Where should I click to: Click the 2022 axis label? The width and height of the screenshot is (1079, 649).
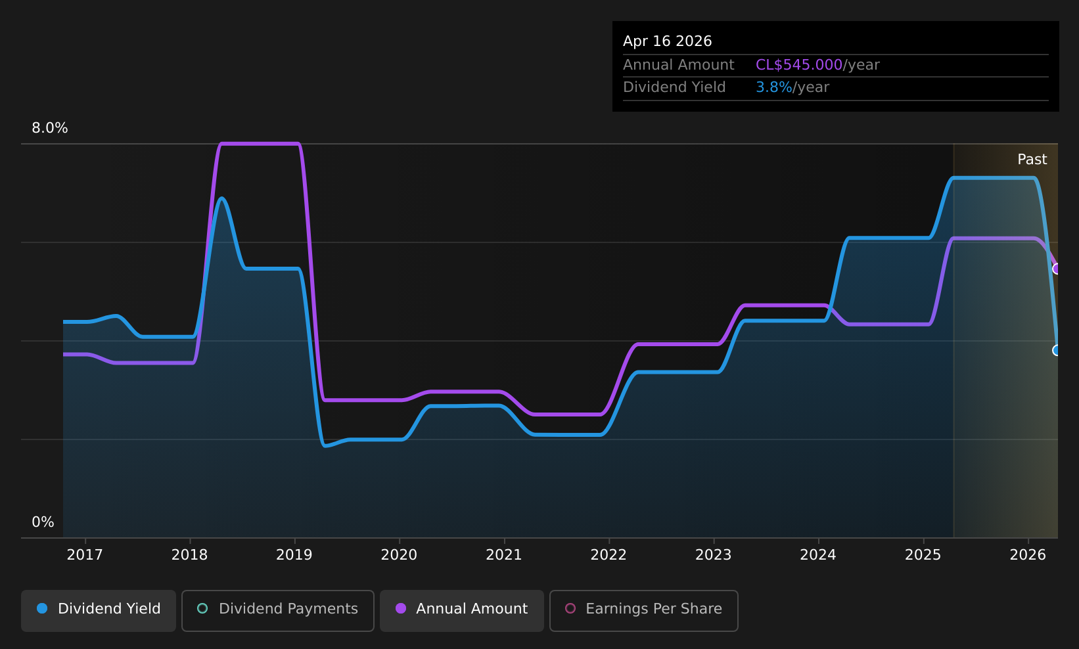click(x=609, y=555)
